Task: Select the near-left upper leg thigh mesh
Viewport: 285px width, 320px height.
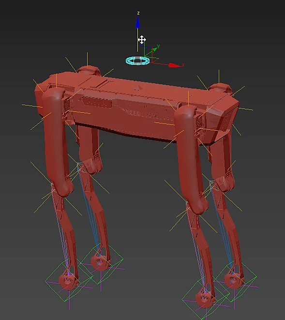Action: 57,141
